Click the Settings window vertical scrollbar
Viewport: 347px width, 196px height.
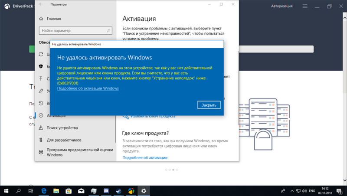click(x=238, y=88)
